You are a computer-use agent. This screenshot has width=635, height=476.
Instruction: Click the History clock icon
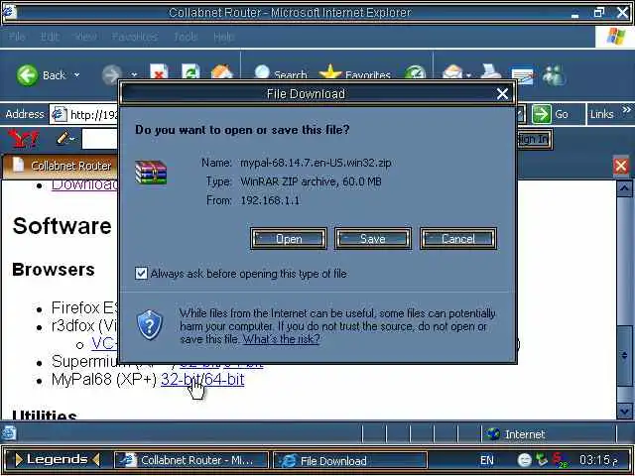point(415,72)
